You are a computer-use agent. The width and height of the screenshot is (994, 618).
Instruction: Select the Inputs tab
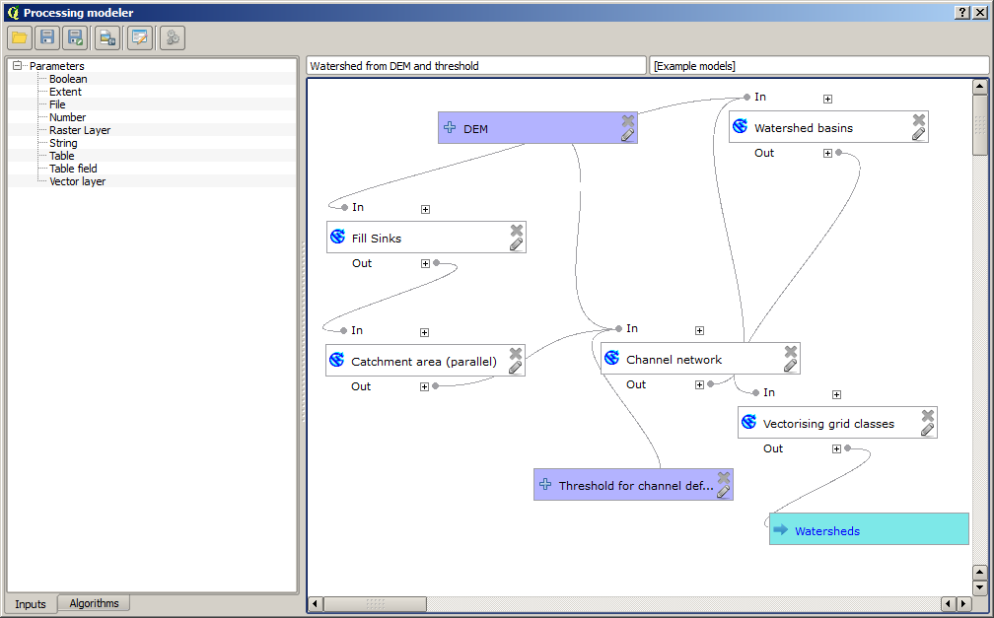[31, 603]
